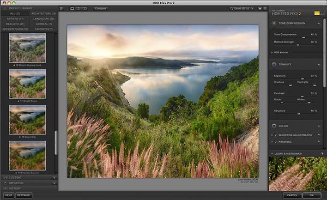The height and width of the screenshot is (200, 327).
Task: Open the Architecture preset category
Action: 44,14
